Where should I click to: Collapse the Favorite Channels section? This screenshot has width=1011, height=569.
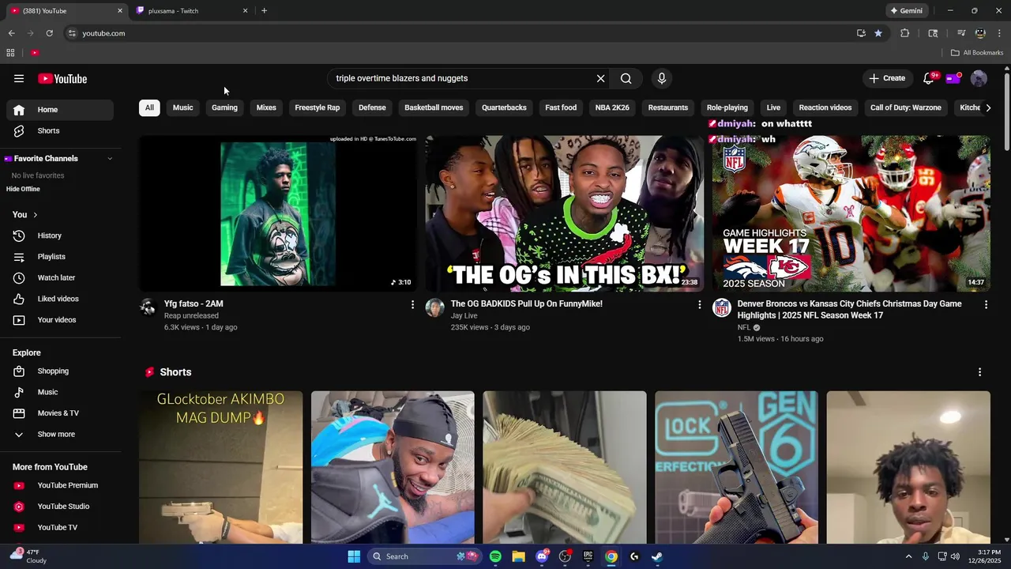coord(110,159)
